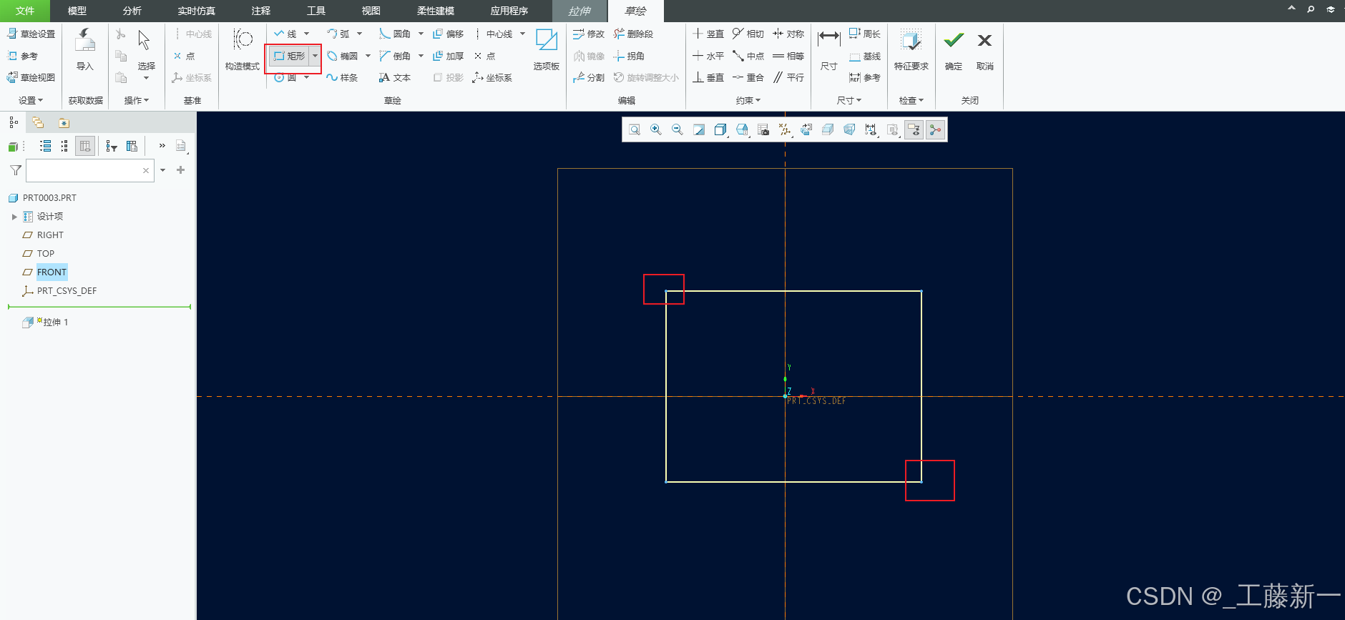Viewport: 1345px width, 620px height.
Task: Open the 矩形 rectangle type dropdown arrow
Action: click(x=315, y=56)
